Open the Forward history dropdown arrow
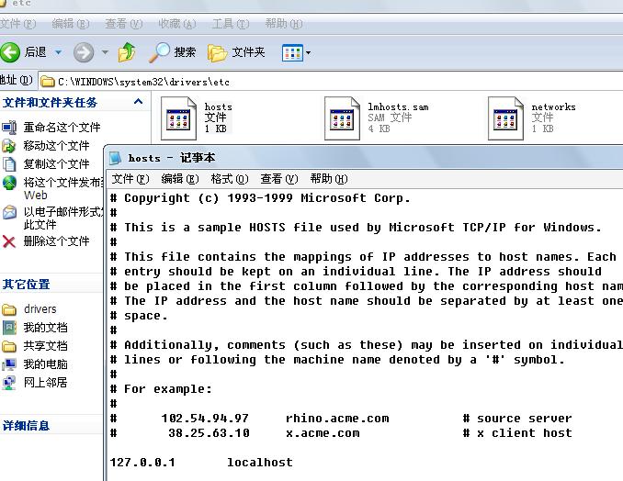The width and height of the screenshot is (623, 481). tap(105, 52)
